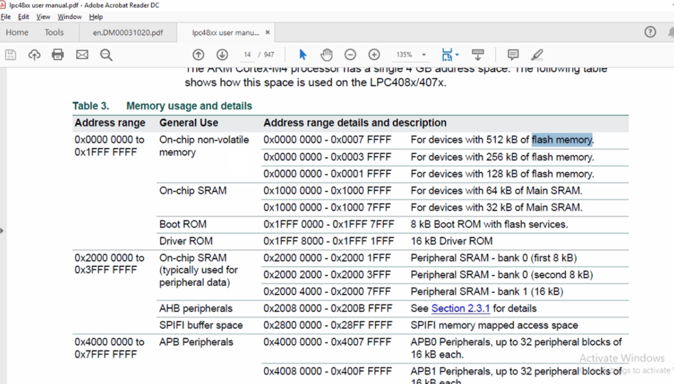Zoom out with minus icon

tap(350, 55)
